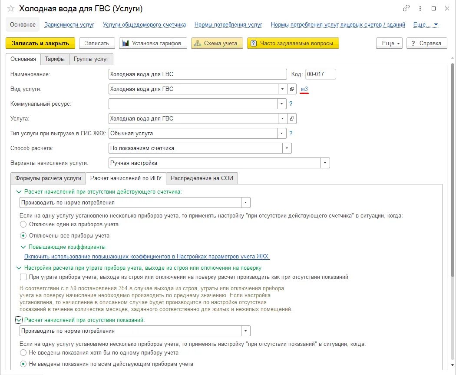The width and height of the screenshot is (456, 375).
Task: Open Часто задаваемые вопросы
Action: pyautogui.click(x=293, y=44)
